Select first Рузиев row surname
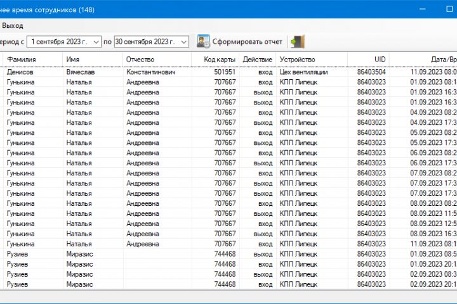Image resolution: width=457 pixels, height=304 pixels. coord(18,254)
